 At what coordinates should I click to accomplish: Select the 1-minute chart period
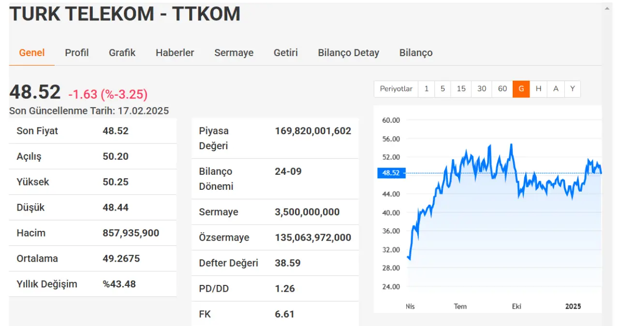click(x=427, y=89)
